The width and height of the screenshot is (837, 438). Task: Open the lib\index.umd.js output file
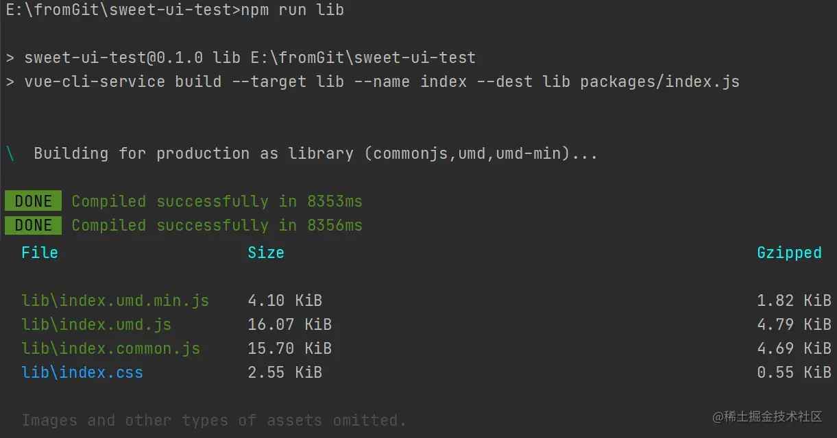96,324
